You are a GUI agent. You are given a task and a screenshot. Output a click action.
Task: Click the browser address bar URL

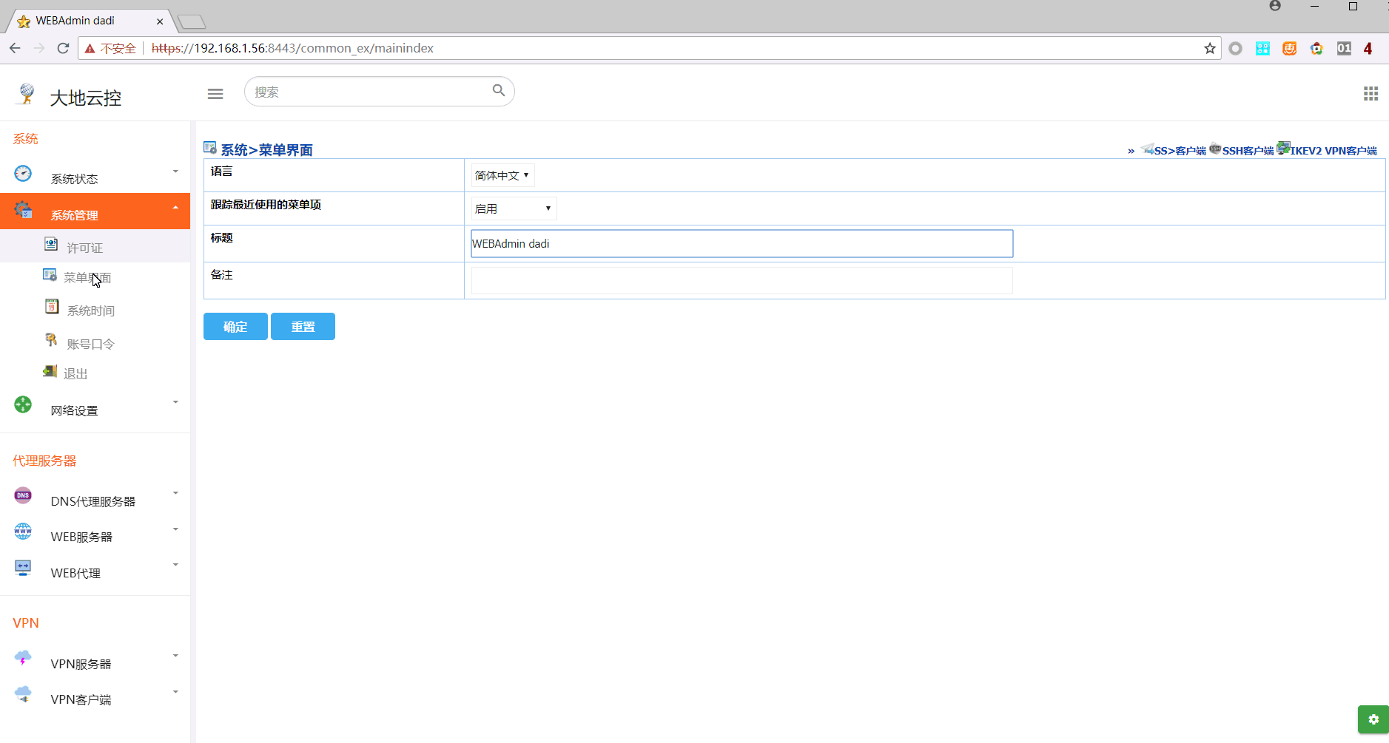point(292,48)
